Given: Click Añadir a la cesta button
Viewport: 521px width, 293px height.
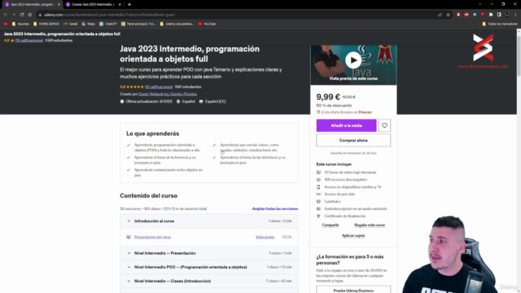Looking at the screenshot, I should click(346, 125).
